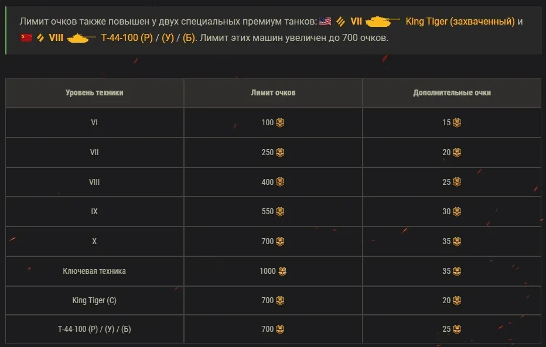Click the premium stripes icon before tier VII
This screenshot has height=347, width=546.
(340, 22)
